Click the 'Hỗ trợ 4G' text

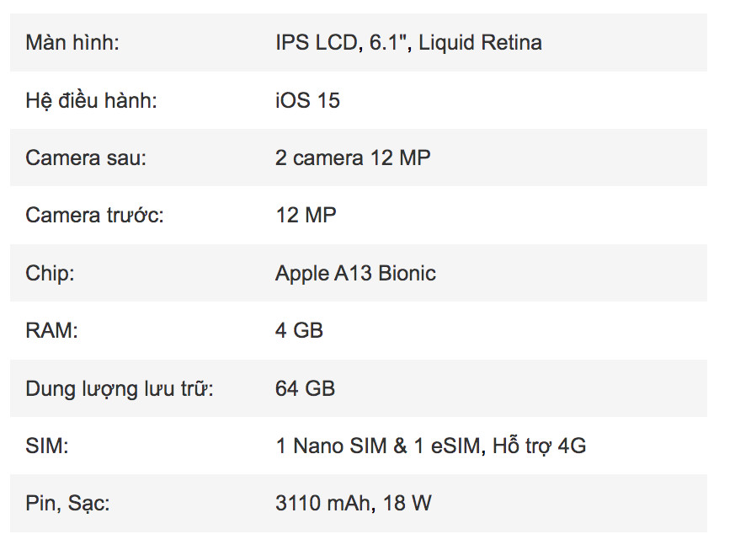click(x=540, y=446)
